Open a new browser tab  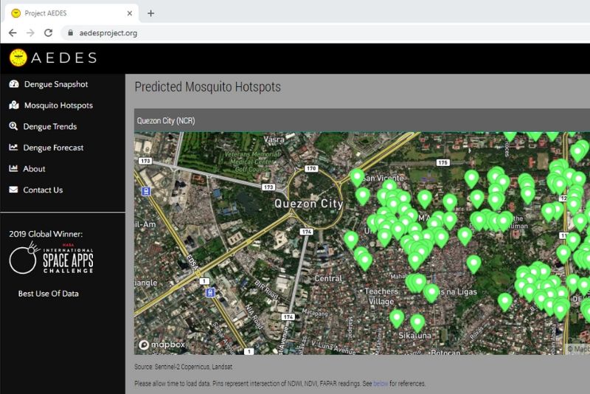click(151, 13)
